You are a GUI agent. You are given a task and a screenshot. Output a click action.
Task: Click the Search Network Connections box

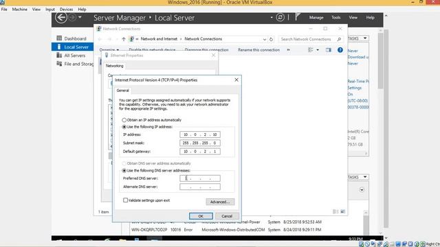(311, 39)
